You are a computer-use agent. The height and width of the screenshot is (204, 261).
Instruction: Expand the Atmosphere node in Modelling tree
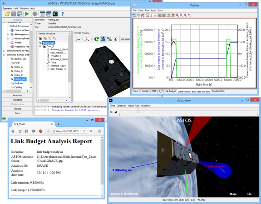click(8, 34)
